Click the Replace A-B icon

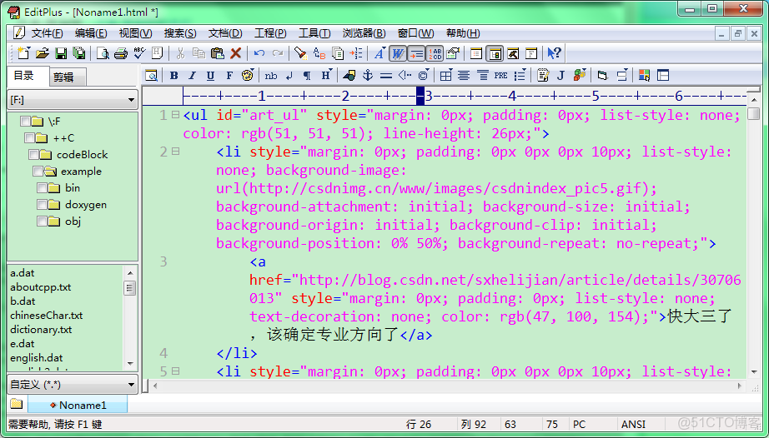coord(319,52)
